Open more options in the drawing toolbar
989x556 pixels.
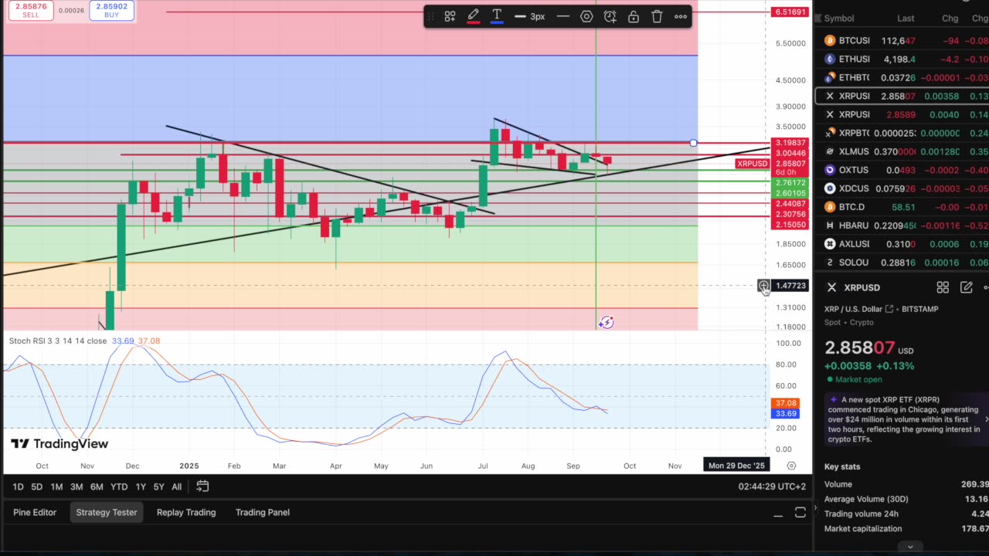coord(681,16)
